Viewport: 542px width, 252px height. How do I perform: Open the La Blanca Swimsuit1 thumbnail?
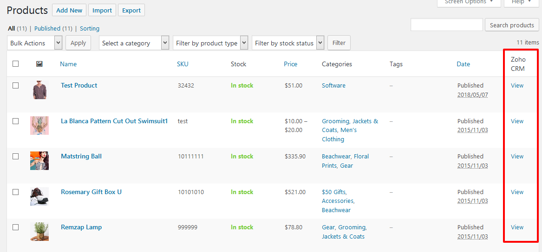[39, 126]
